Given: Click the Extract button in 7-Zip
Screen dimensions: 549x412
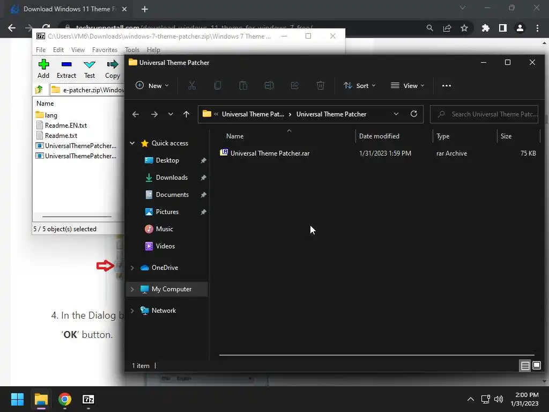Looking at the screenshot, I should tap(66, 69).
